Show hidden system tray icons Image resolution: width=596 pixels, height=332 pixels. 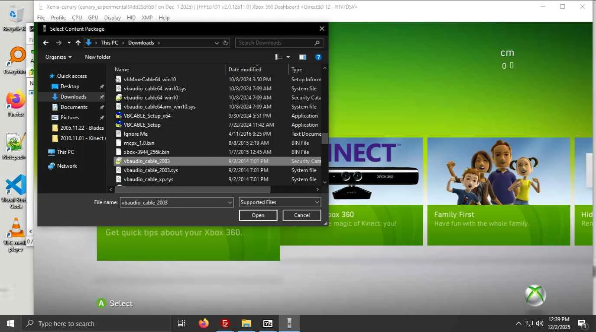(x=518, y=323)
